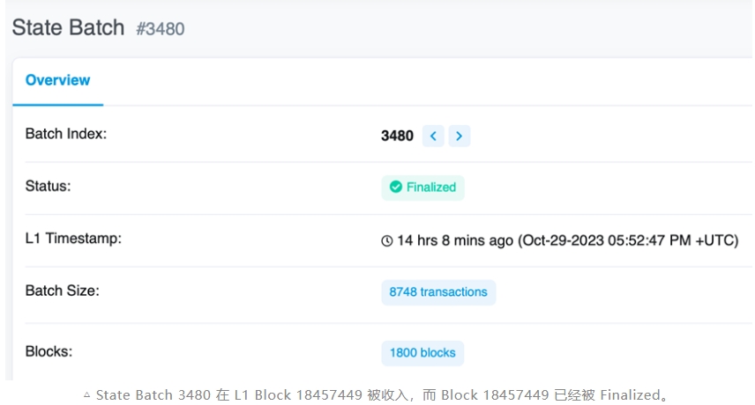
Task: Click the clock icon beside L1 timestamp
Action: pos(386,240)
